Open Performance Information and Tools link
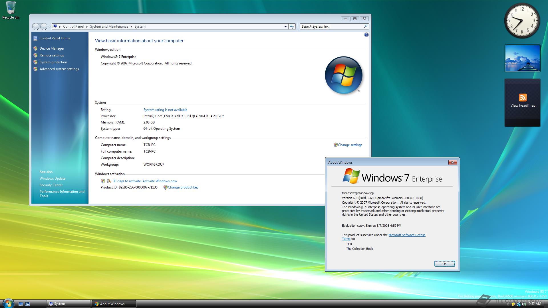Viewport: 548px width, 308px height. [62, 194]
